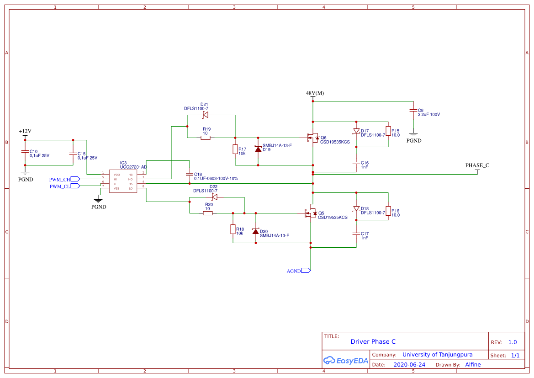The image size is (534, 378).
Task: Click the 48V(M) power net label
Action: [x=314, y=93]
